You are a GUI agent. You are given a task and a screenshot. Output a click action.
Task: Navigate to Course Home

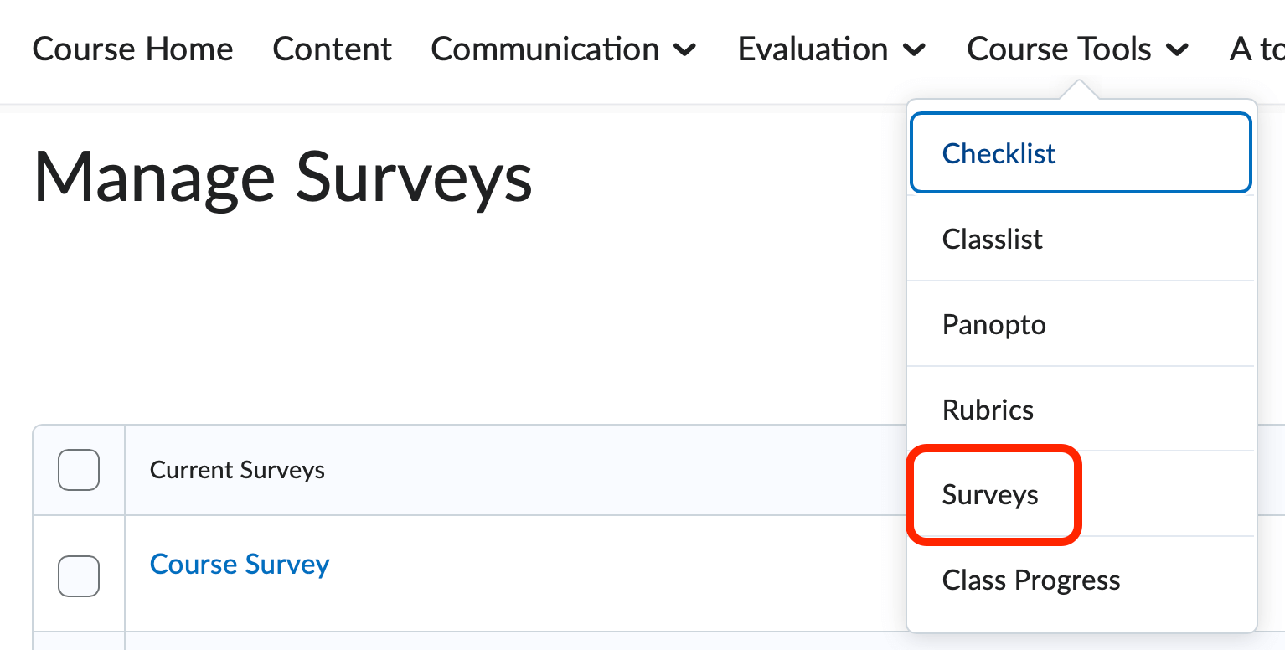[132, 49]
